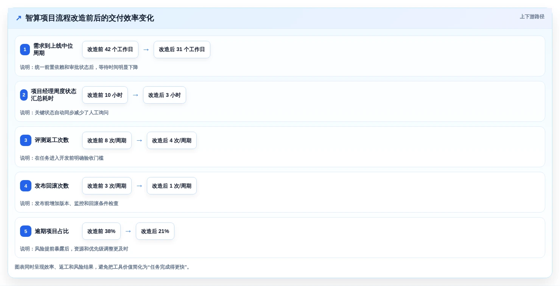Click number badge 4 for 发布回滚次数
The image size is (560, 286).
26,186
